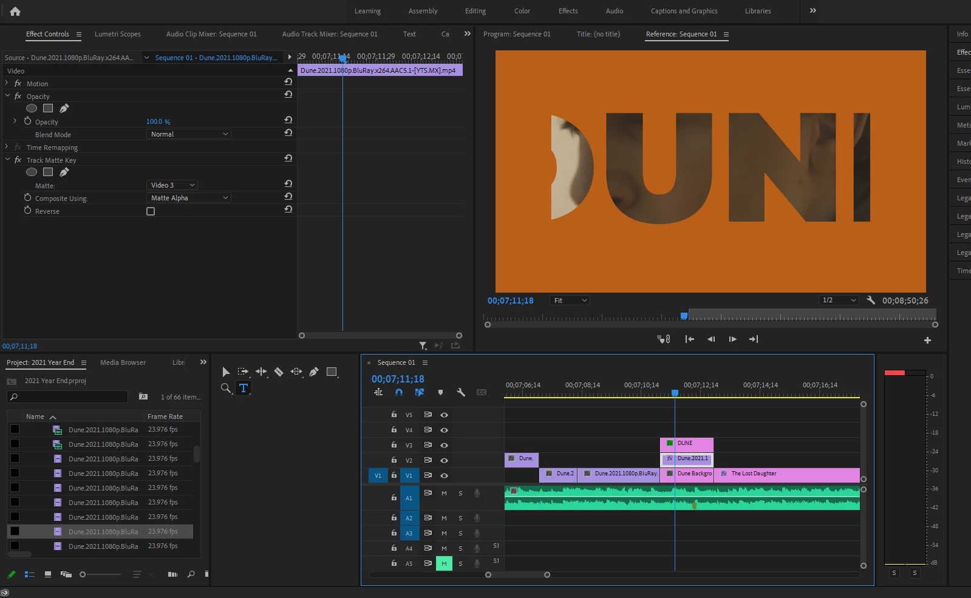Click the Home icon

[x=15, y=11]
